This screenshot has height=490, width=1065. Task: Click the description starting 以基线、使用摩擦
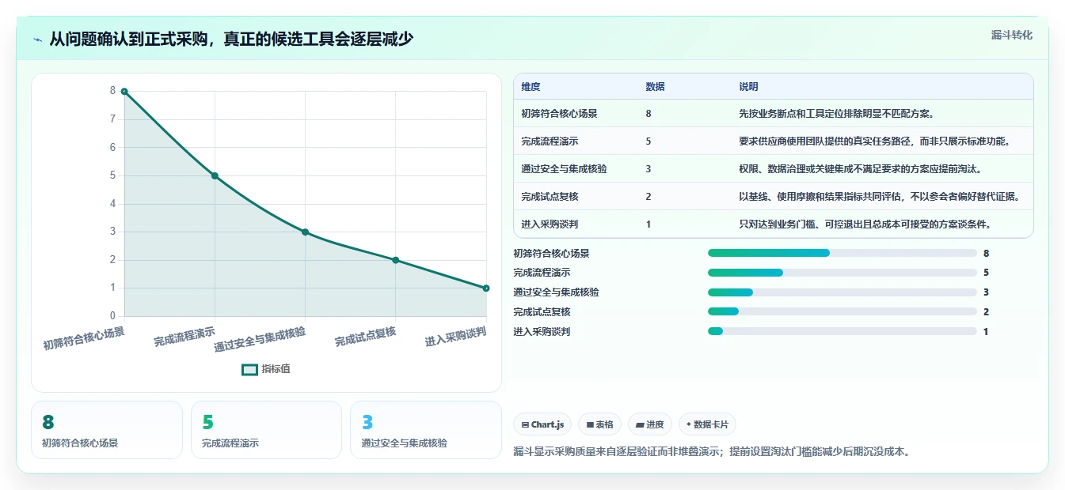coord(880,197)
